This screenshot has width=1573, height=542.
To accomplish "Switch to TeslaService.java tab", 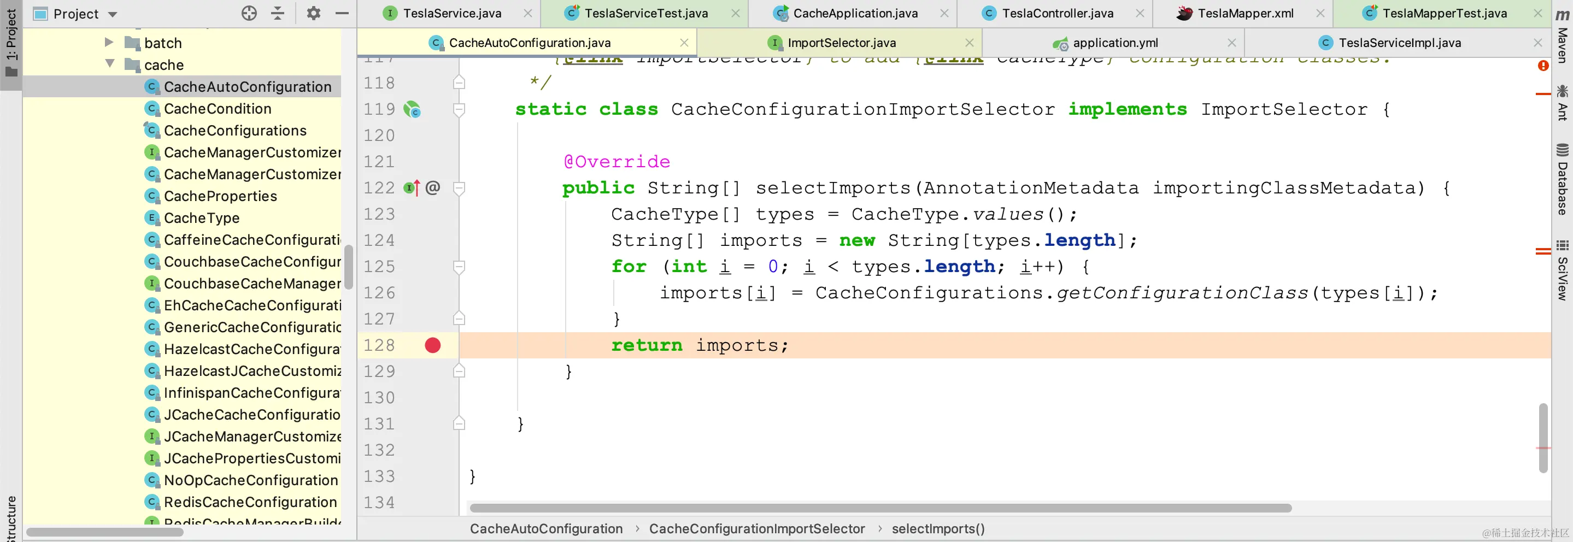I will (x=452, y=14).
